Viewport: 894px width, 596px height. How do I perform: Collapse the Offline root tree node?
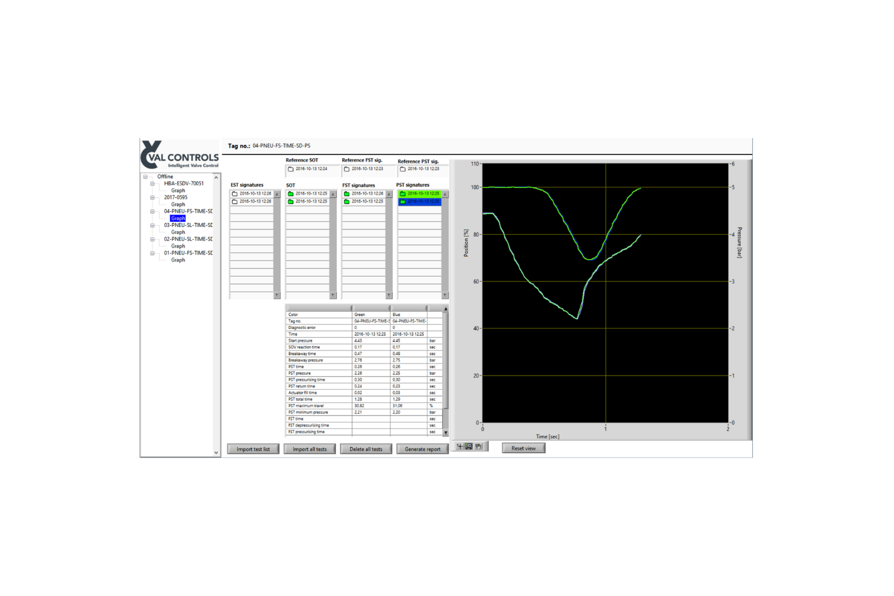145,177
